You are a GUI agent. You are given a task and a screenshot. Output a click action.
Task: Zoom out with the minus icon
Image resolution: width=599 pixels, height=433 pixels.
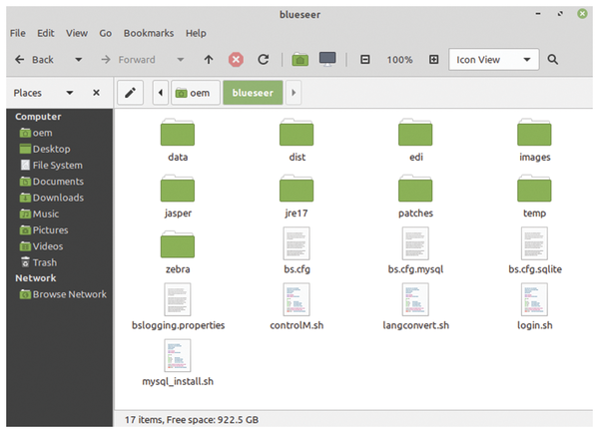point(365,60)
